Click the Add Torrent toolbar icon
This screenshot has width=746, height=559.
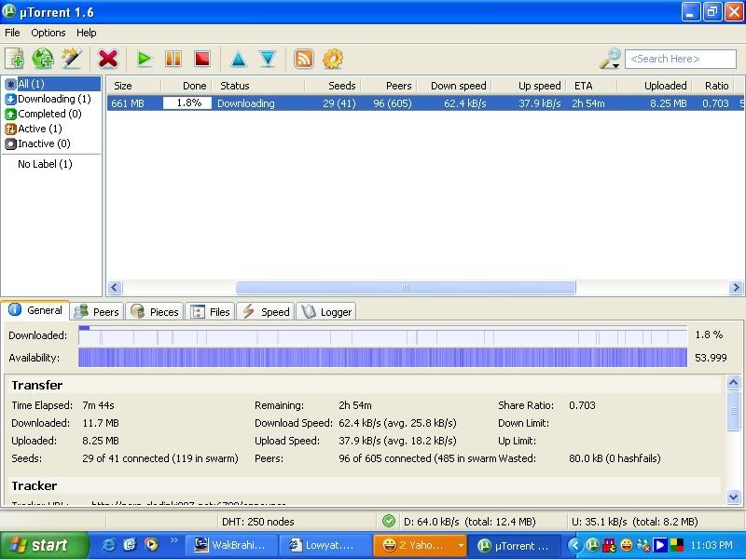click(x=14, y=59)
